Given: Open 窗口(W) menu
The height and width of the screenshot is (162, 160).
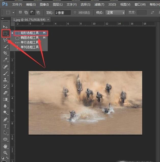Looking at the screenshot, I should 140,5.
